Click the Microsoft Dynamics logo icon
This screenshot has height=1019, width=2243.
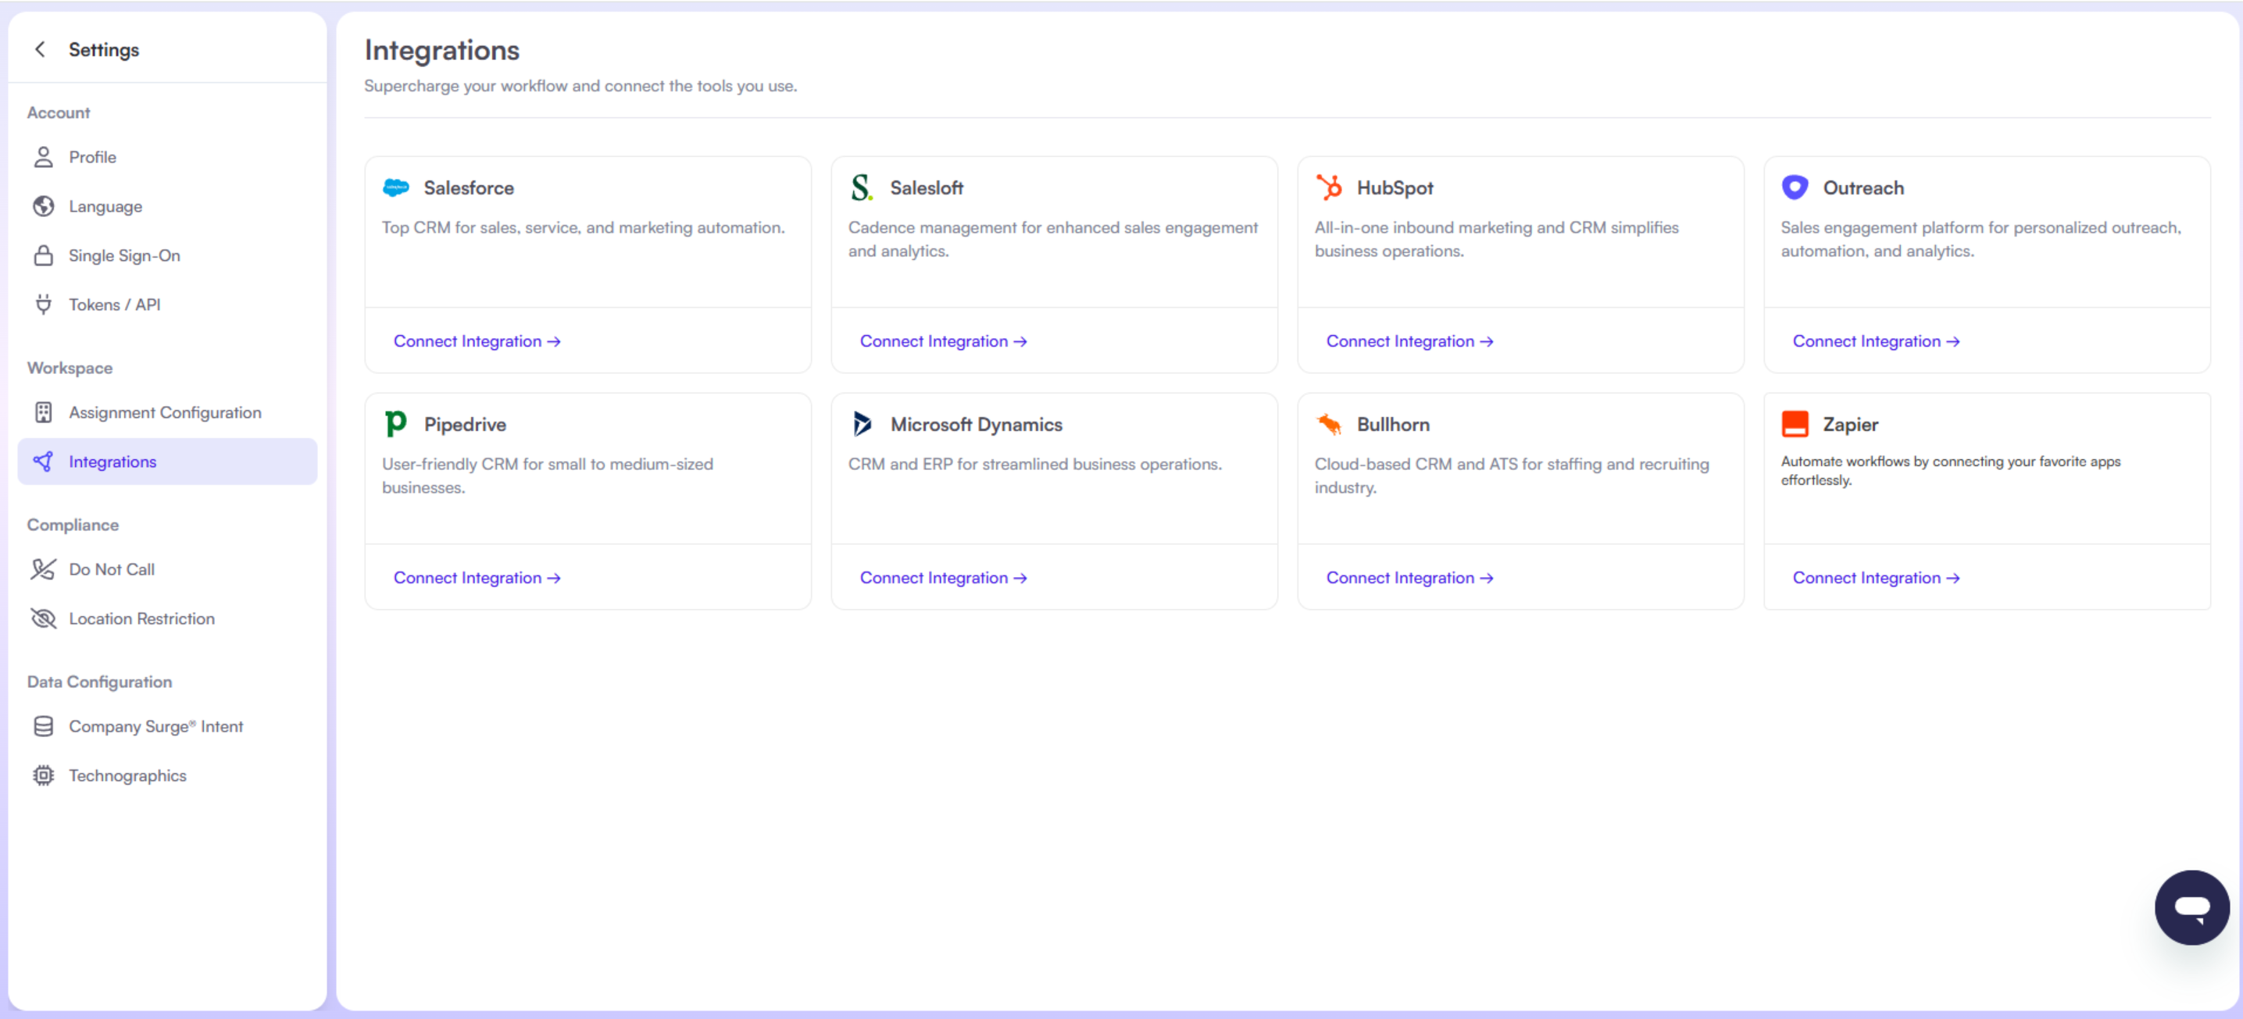coord(862,424)
